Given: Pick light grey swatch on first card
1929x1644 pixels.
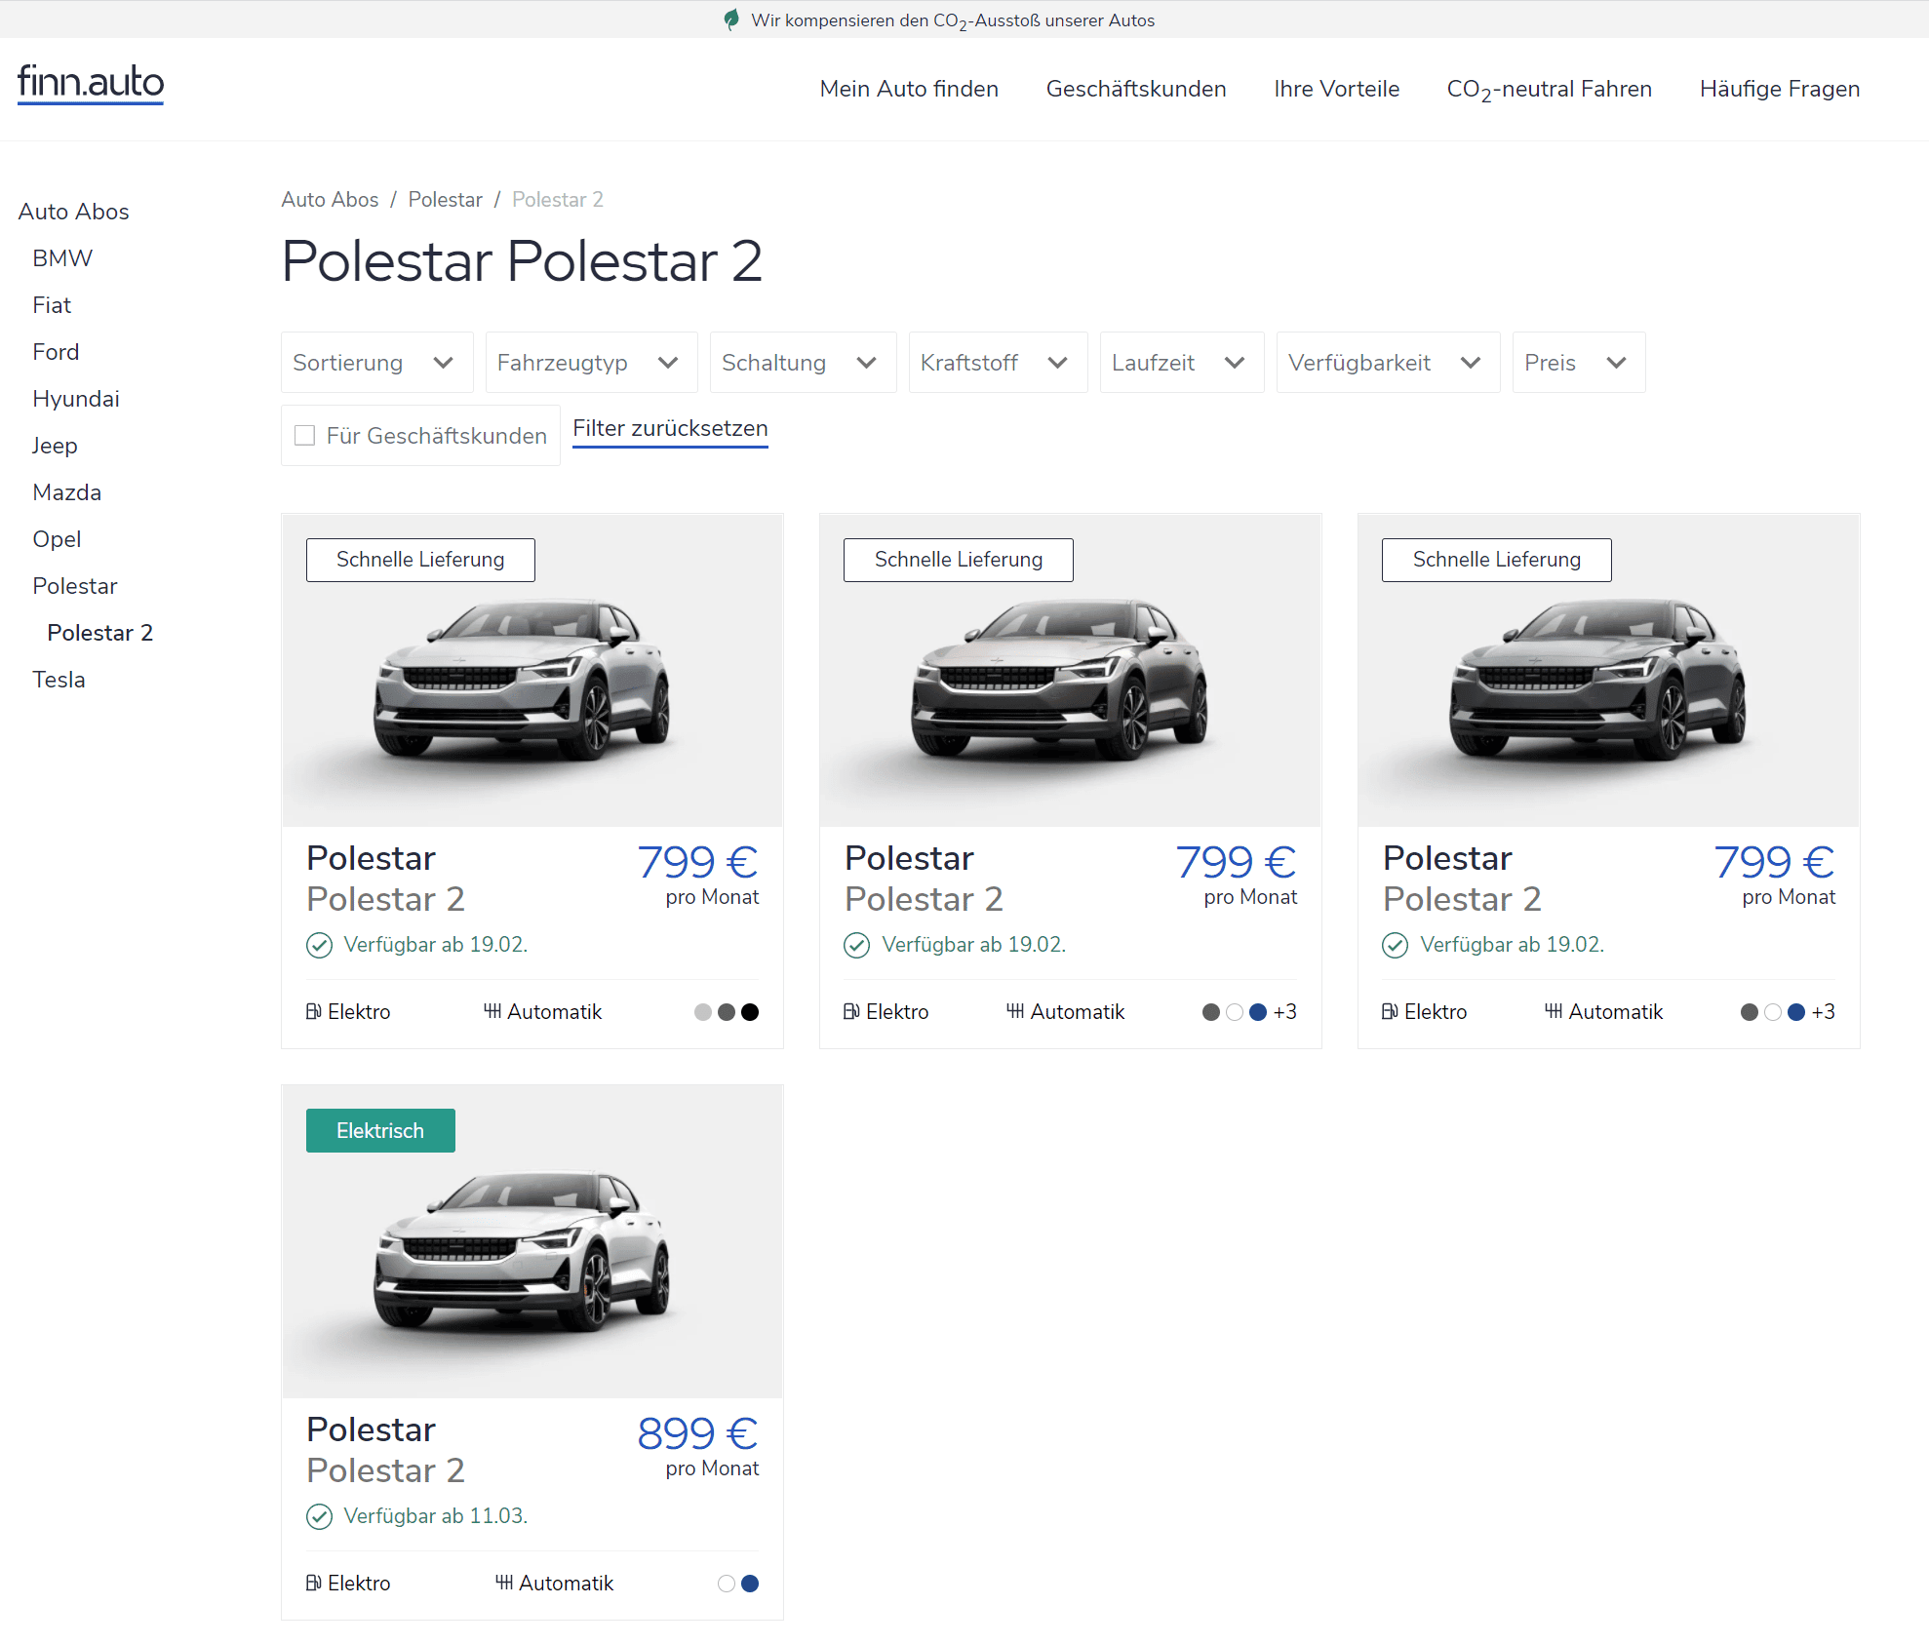Looking at the screenshot, I should click(703, 1012).
